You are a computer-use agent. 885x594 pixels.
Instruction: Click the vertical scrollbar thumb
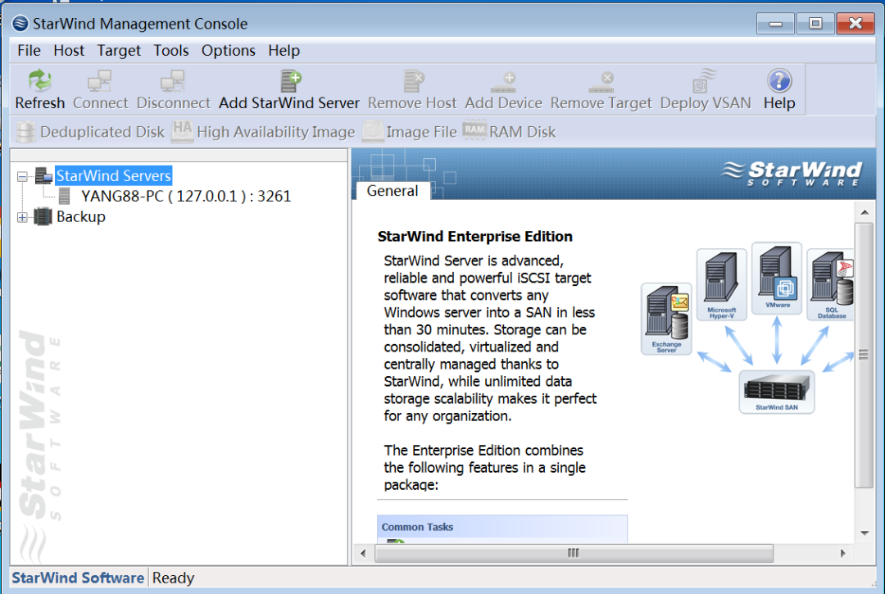(x=865, y=355)
